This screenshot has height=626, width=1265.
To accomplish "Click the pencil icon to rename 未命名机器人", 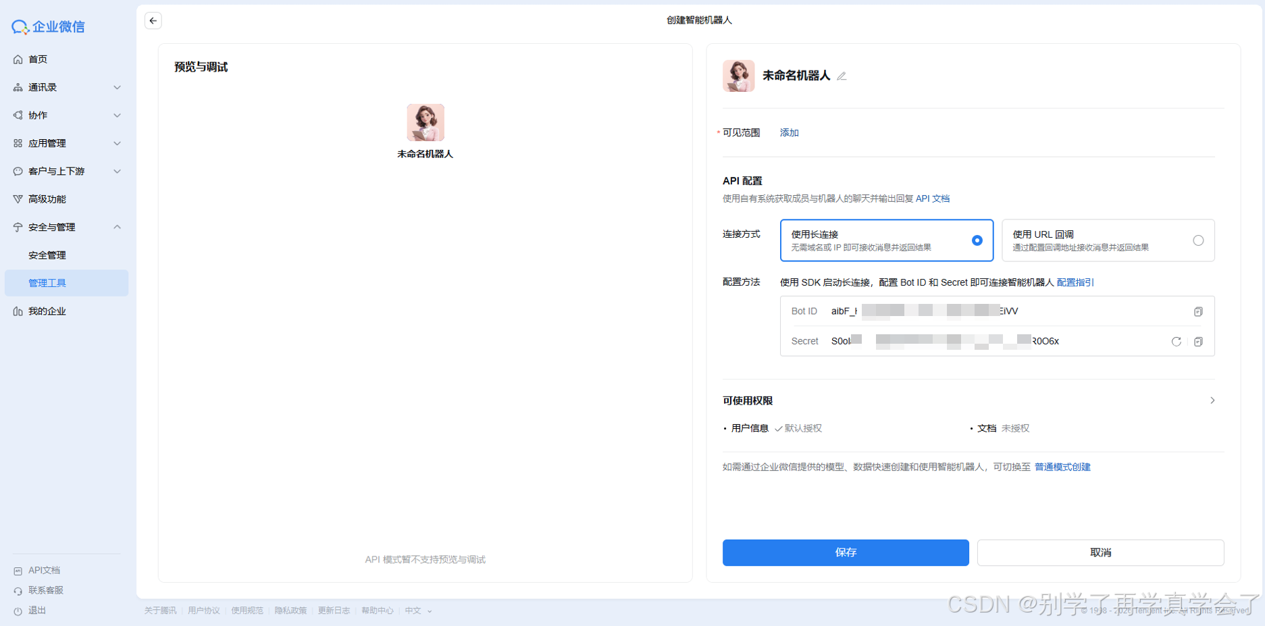I will pyautogui.click(x=842, y=76).
